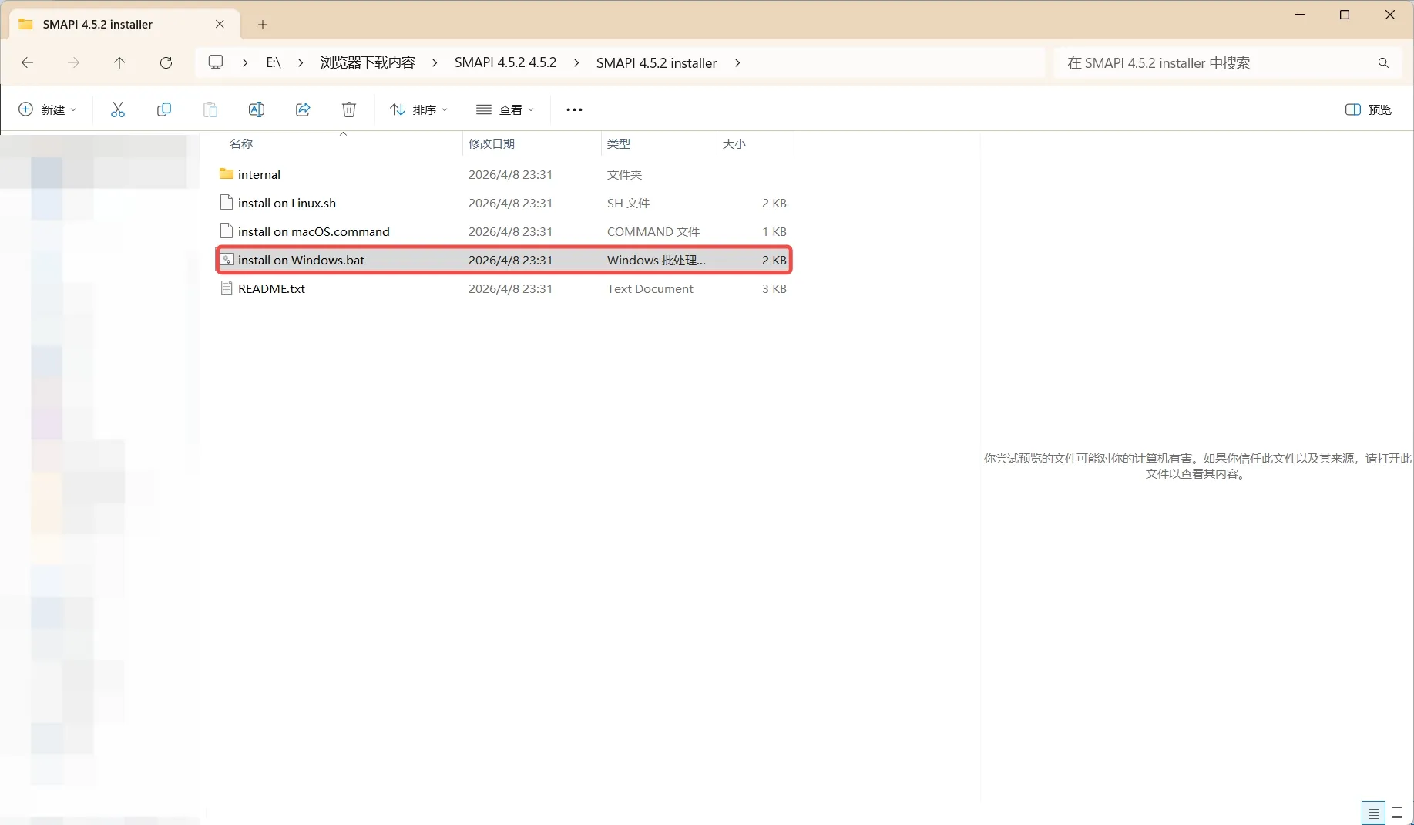Click the Windows 批处理 type cell
The image size is (1414, 825).
(657, 260)
